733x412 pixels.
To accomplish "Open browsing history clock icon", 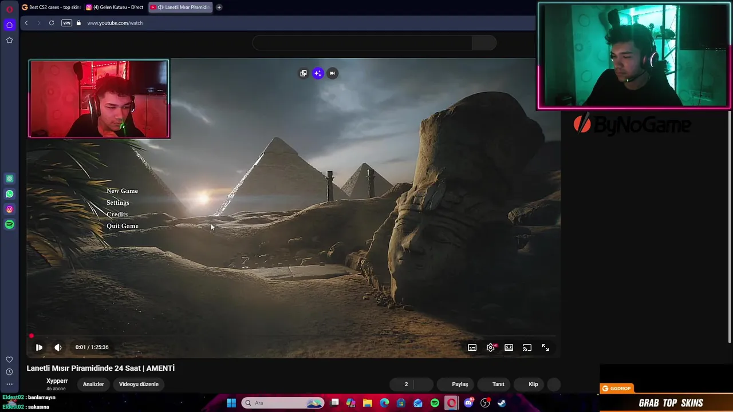I will point(9,372).
